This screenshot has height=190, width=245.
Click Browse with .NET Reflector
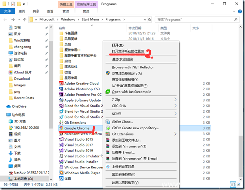[x=133, y=68]
